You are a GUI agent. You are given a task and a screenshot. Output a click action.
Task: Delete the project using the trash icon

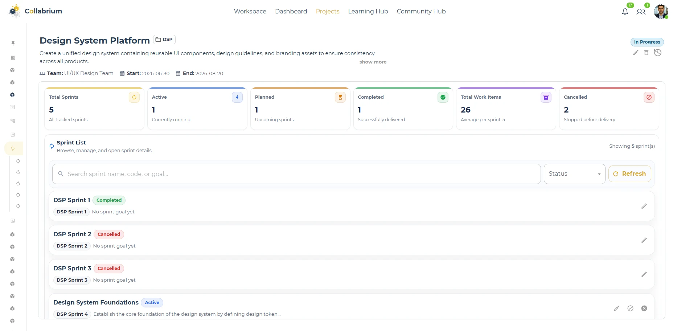(x=646, y=53)
